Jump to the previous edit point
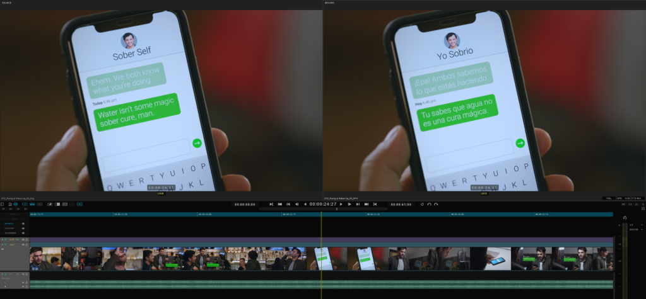The height and width of the screenshot is (299, 646). tap(288, 205)
